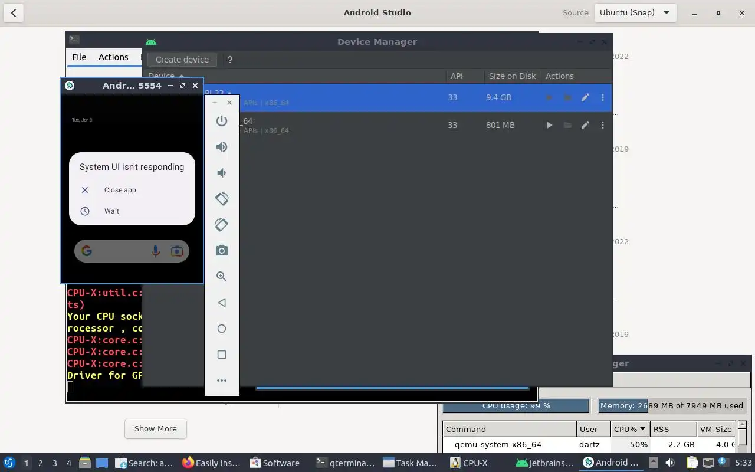Edit the 801 MB device with pencil icon
The width and height of the screenshot is (755, 472).
(585, 125)
